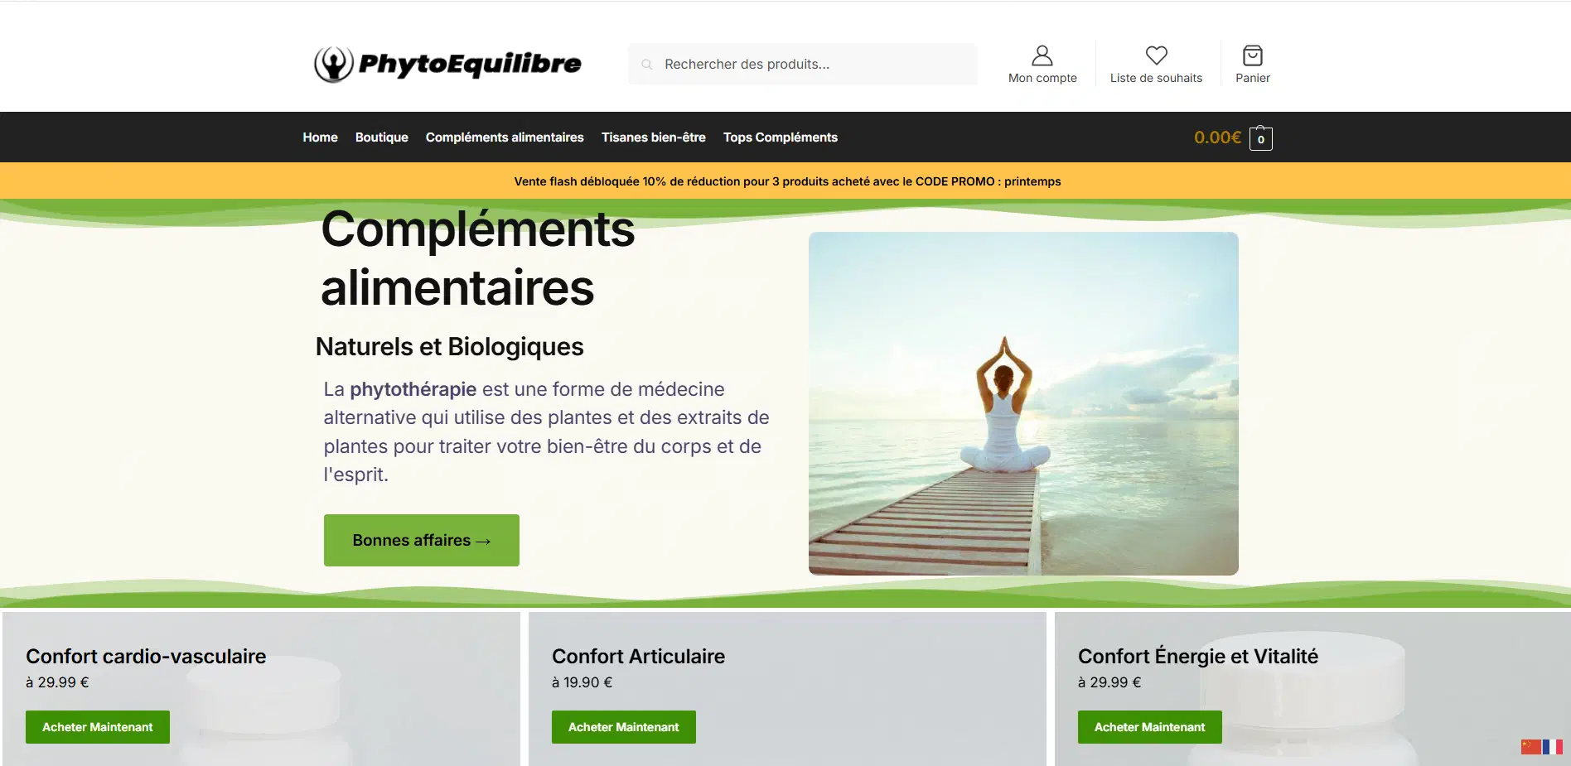Open the Panier shopping bag icon
1571x766 pixels.
tap(1252, 55)
